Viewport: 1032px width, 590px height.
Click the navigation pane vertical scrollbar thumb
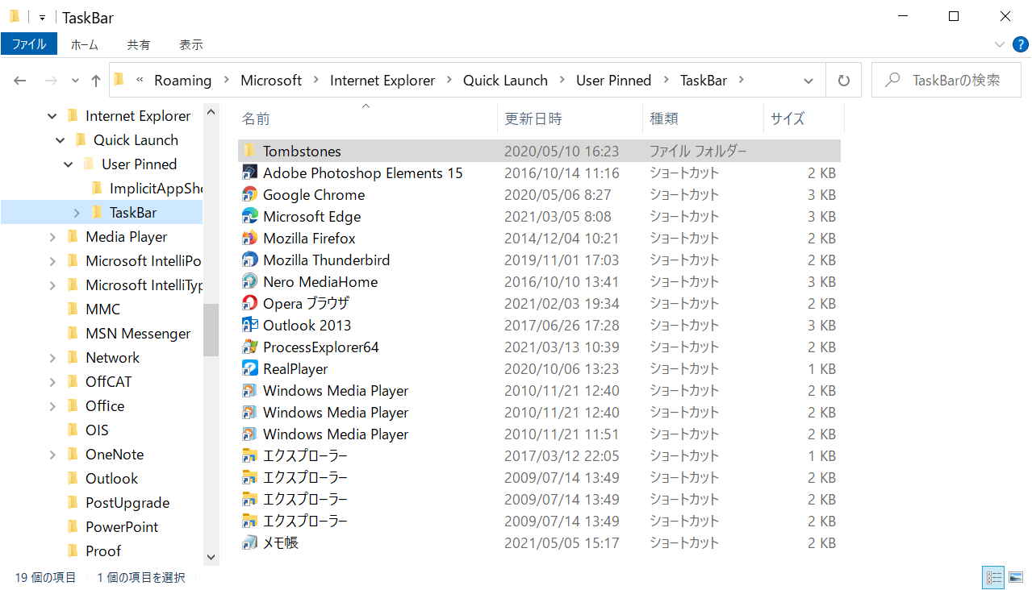coord(211,330)
